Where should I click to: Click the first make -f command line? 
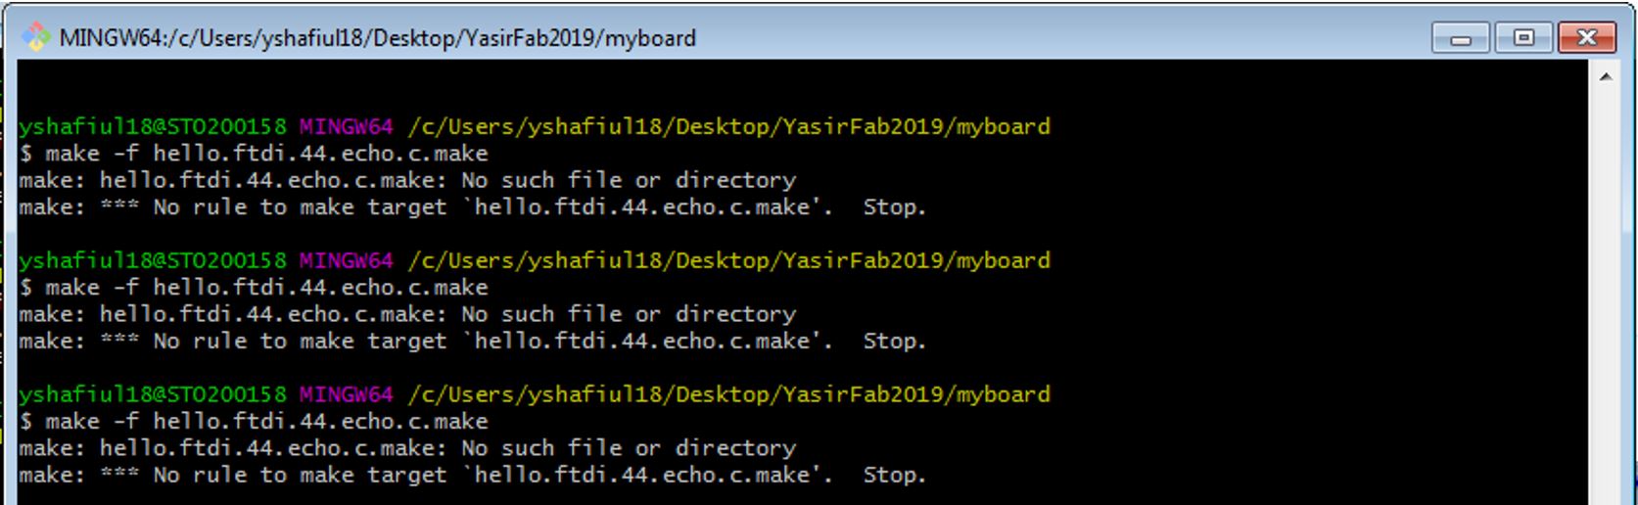[254, 154]
